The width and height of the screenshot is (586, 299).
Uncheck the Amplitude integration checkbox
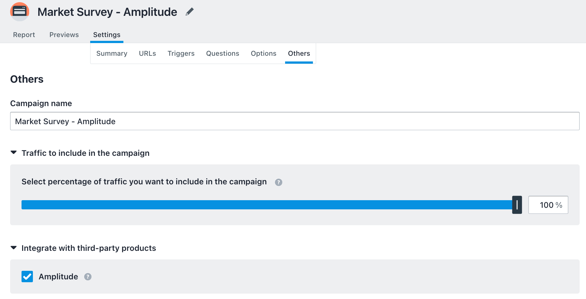[27, 277]
